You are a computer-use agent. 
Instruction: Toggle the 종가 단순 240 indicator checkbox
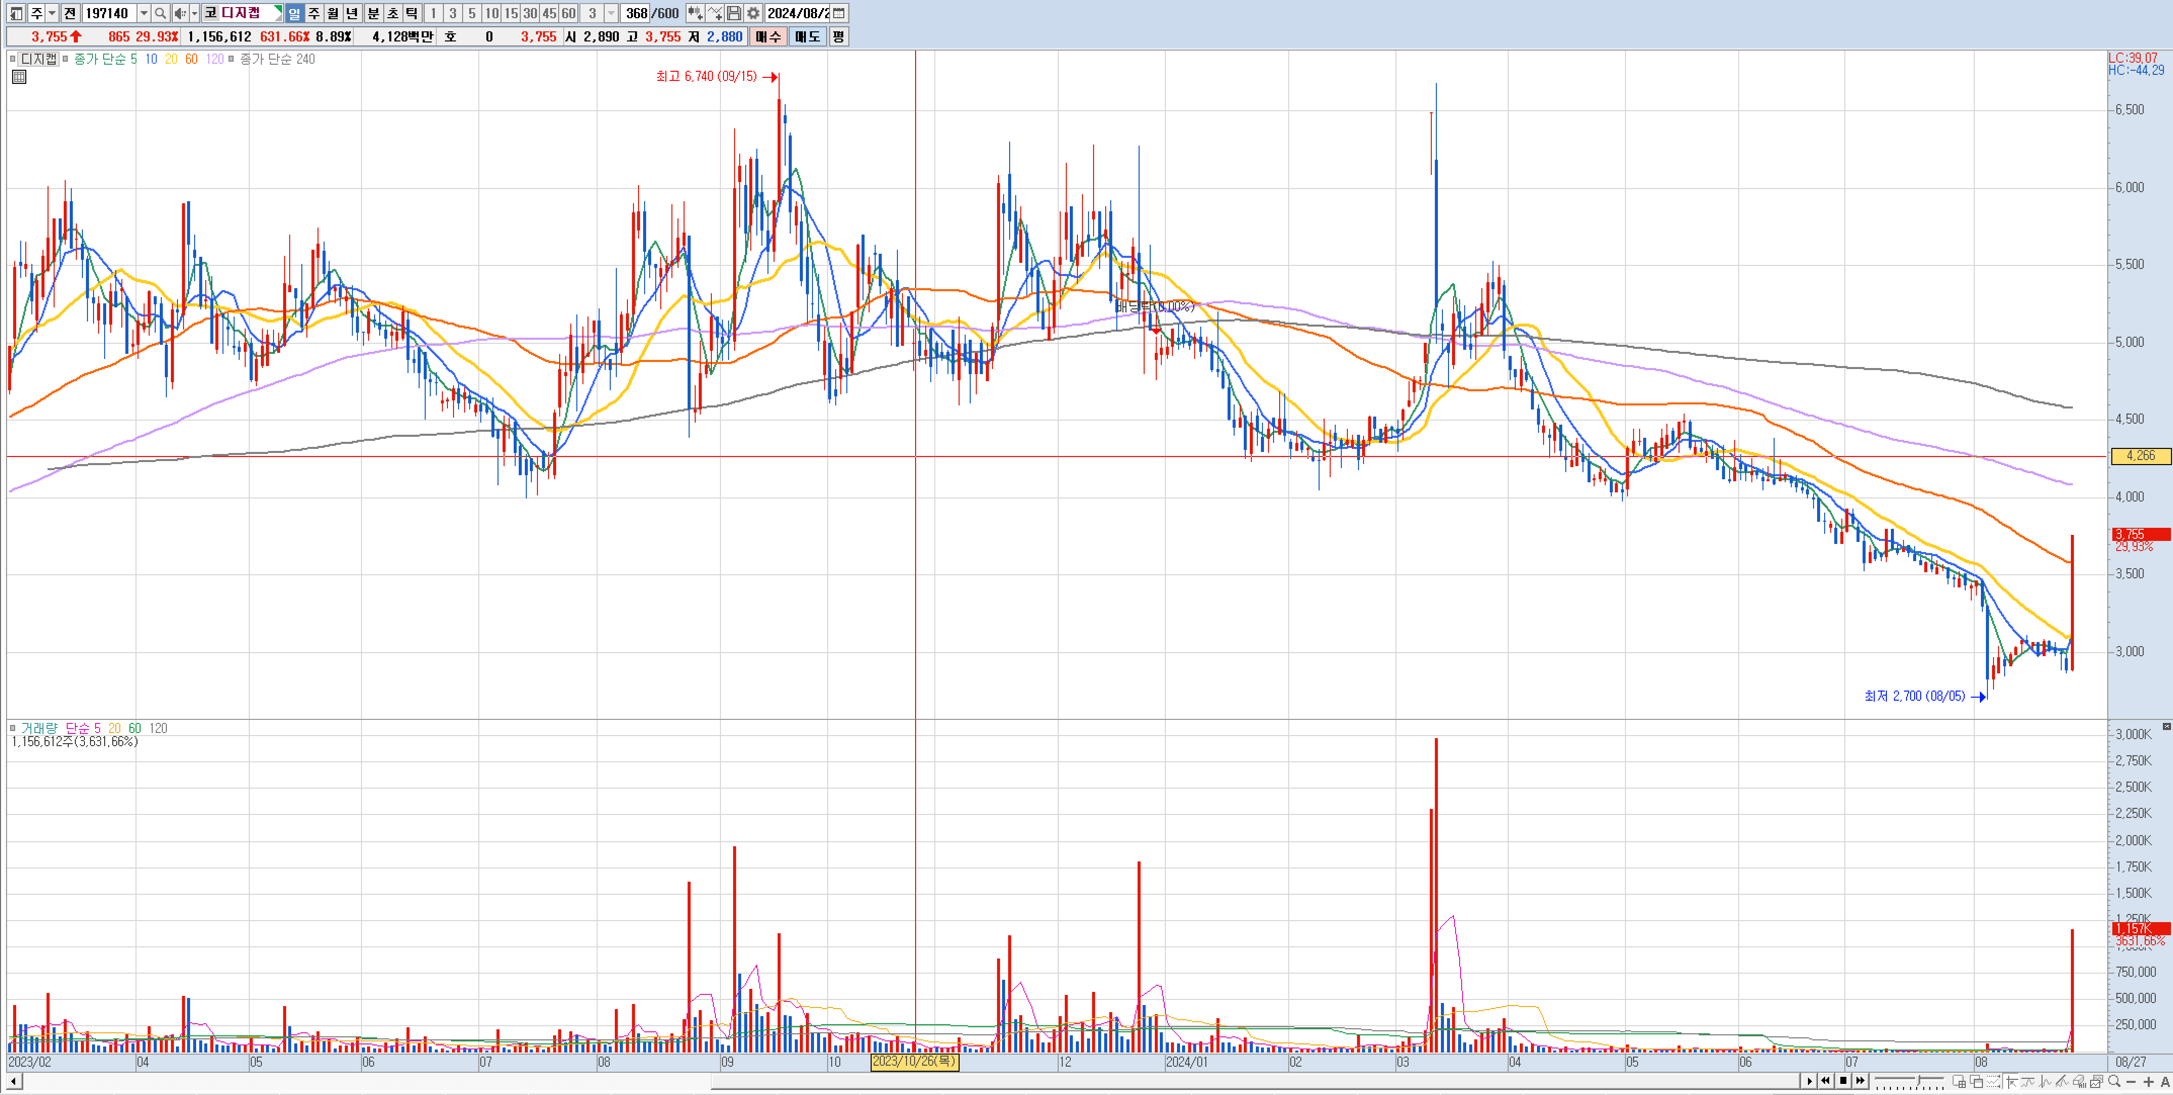pos(231,59)
